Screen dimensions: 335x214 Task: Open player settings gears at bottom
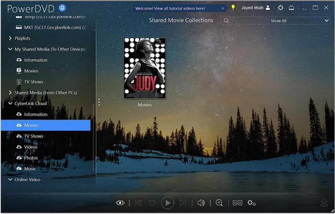(x=251, y=202)
